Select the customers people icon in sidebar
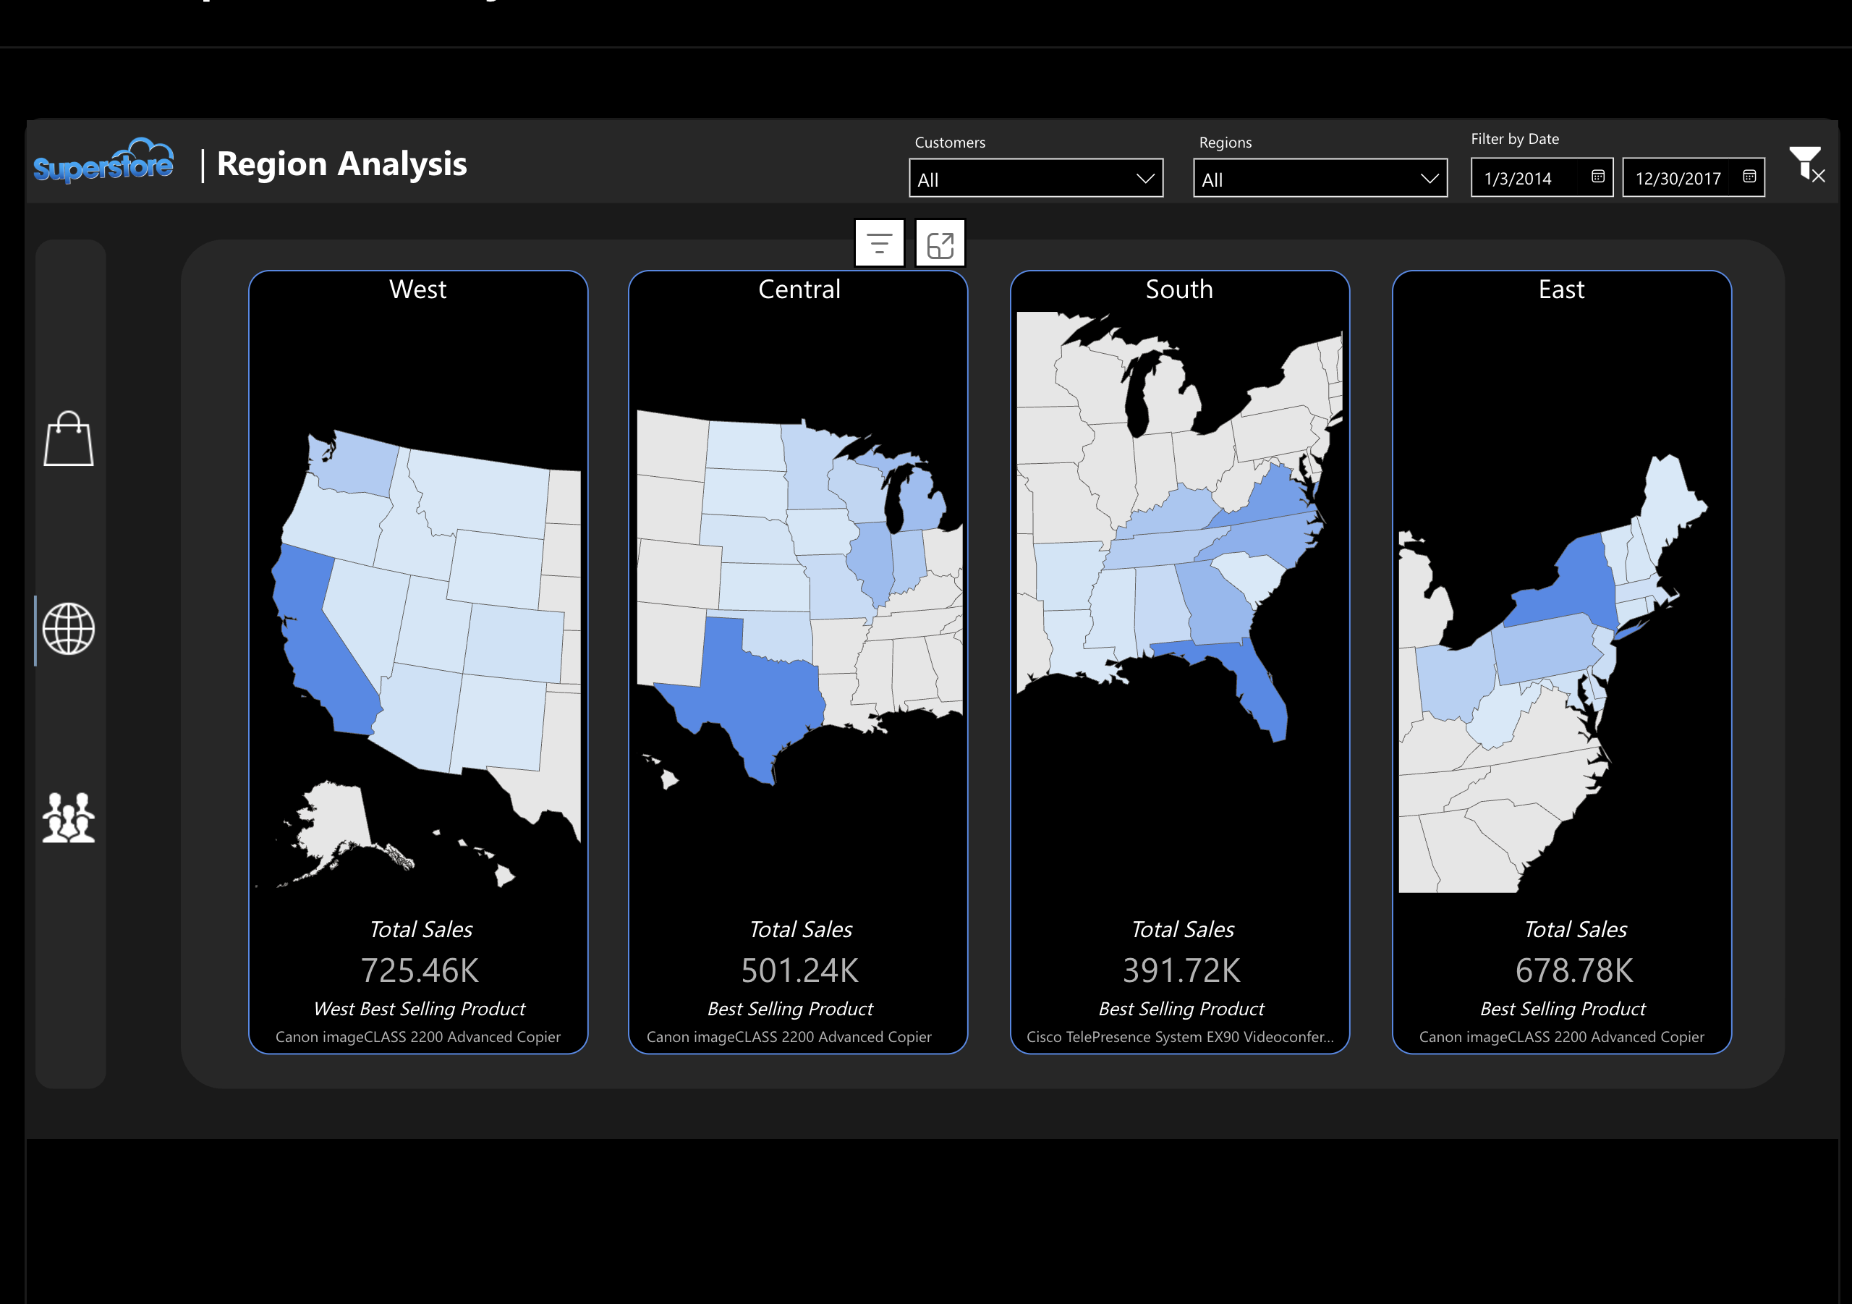Viewport: 1852px width, 1304px height. pos(69,818)
